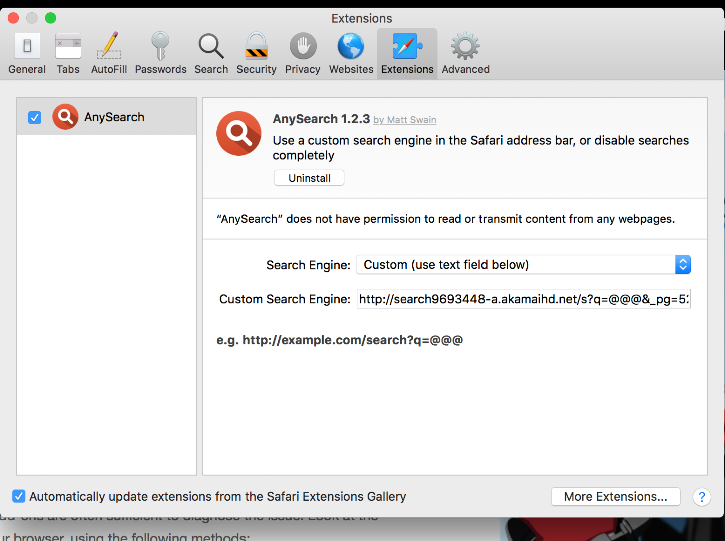The height and width of the screenshot is (541, 725).
Task: Open the Security preferences pane
Action: tap(256, 54)
